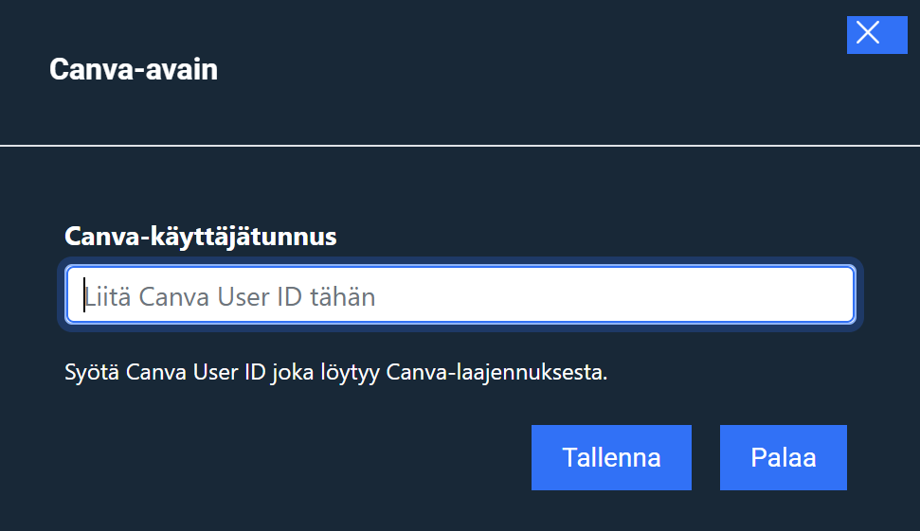Click the Canva-avain dialog title
This screenshot has width=920, height=531.
pos(134,69)
